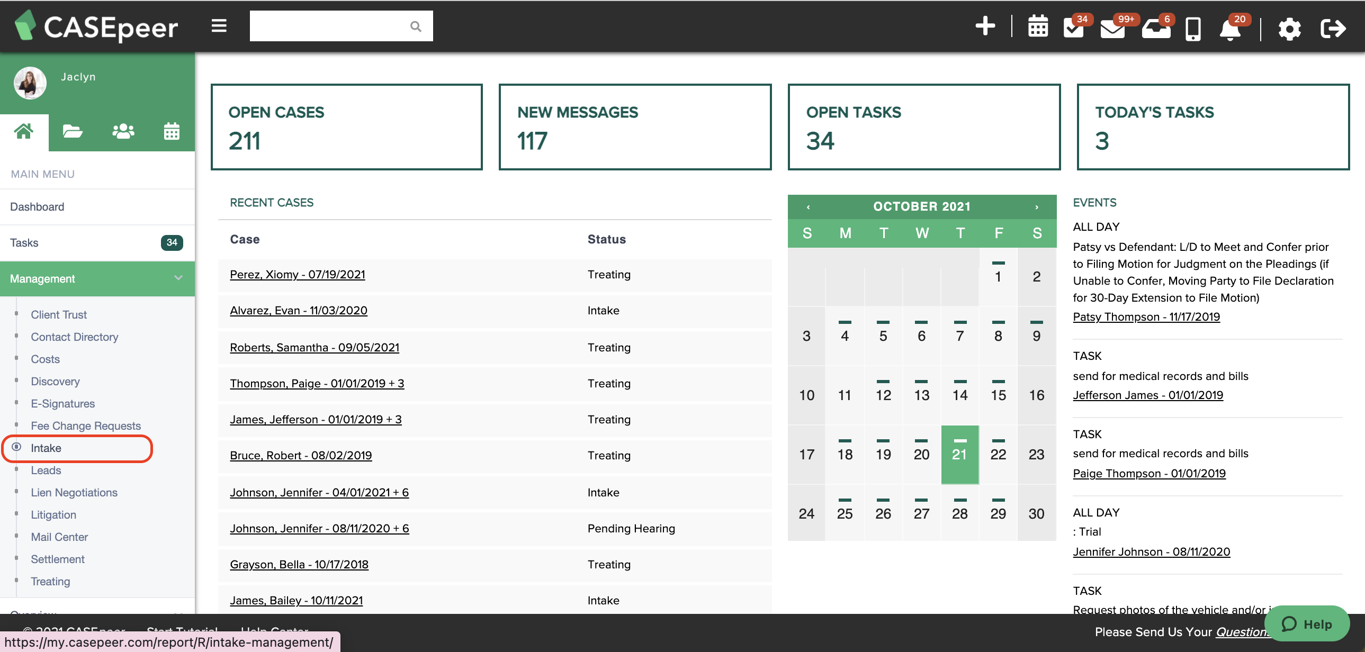The width and height of the screenshot is (1365, 652).
Task: Click Jaclyn's profile avatar
Action: click(30, 84)
